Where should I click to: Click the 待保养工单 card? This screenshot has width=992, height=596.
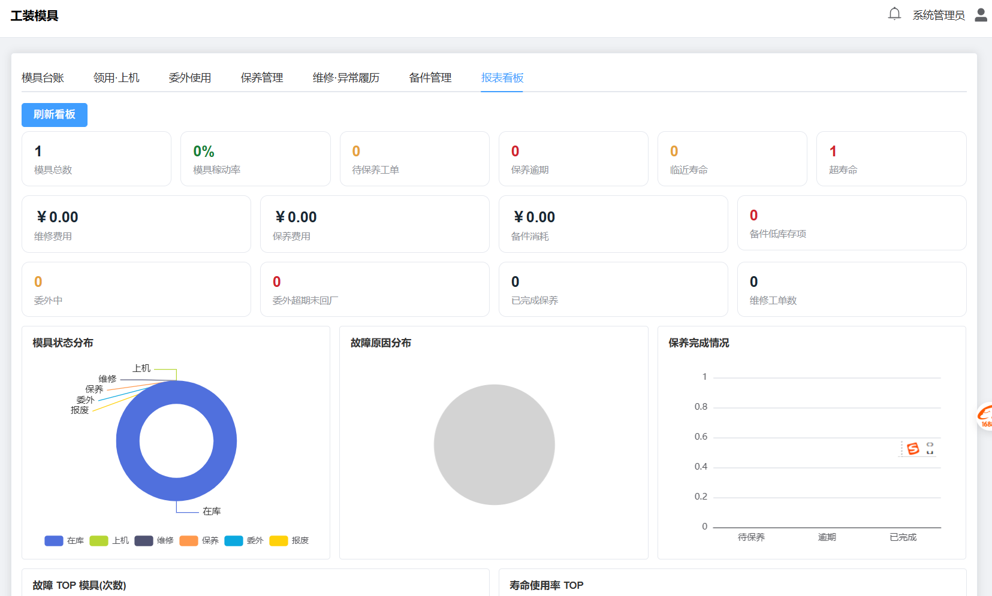pos(415,159)
